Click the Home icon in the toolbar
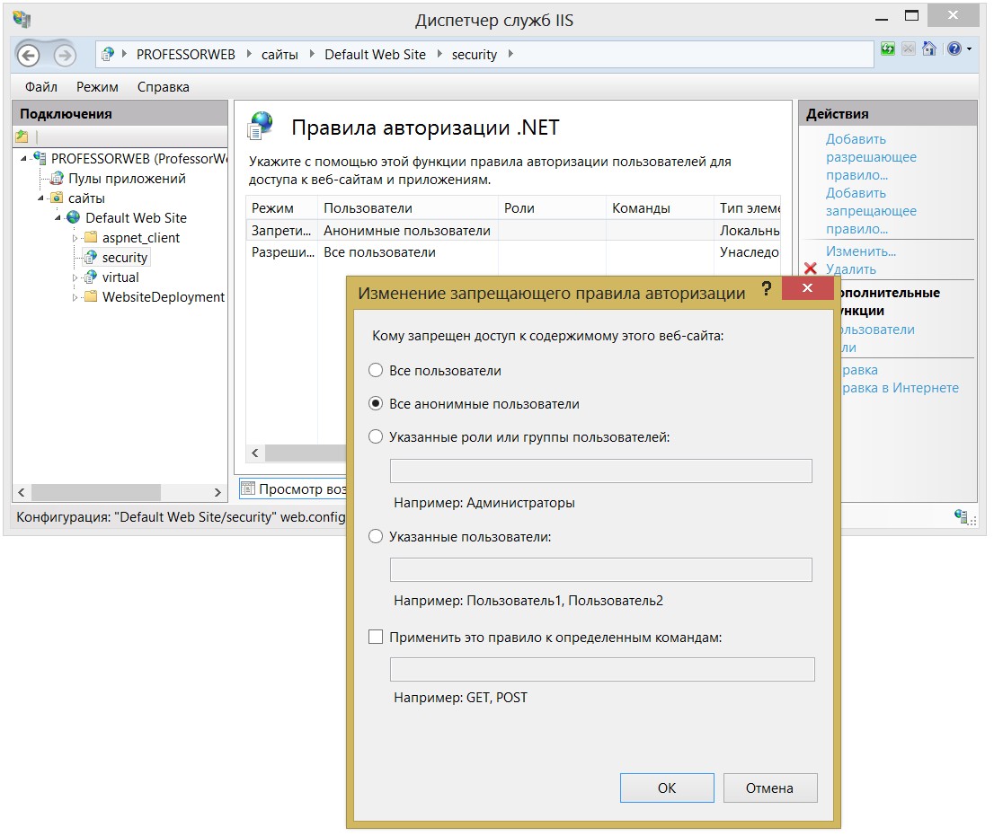 929,48
